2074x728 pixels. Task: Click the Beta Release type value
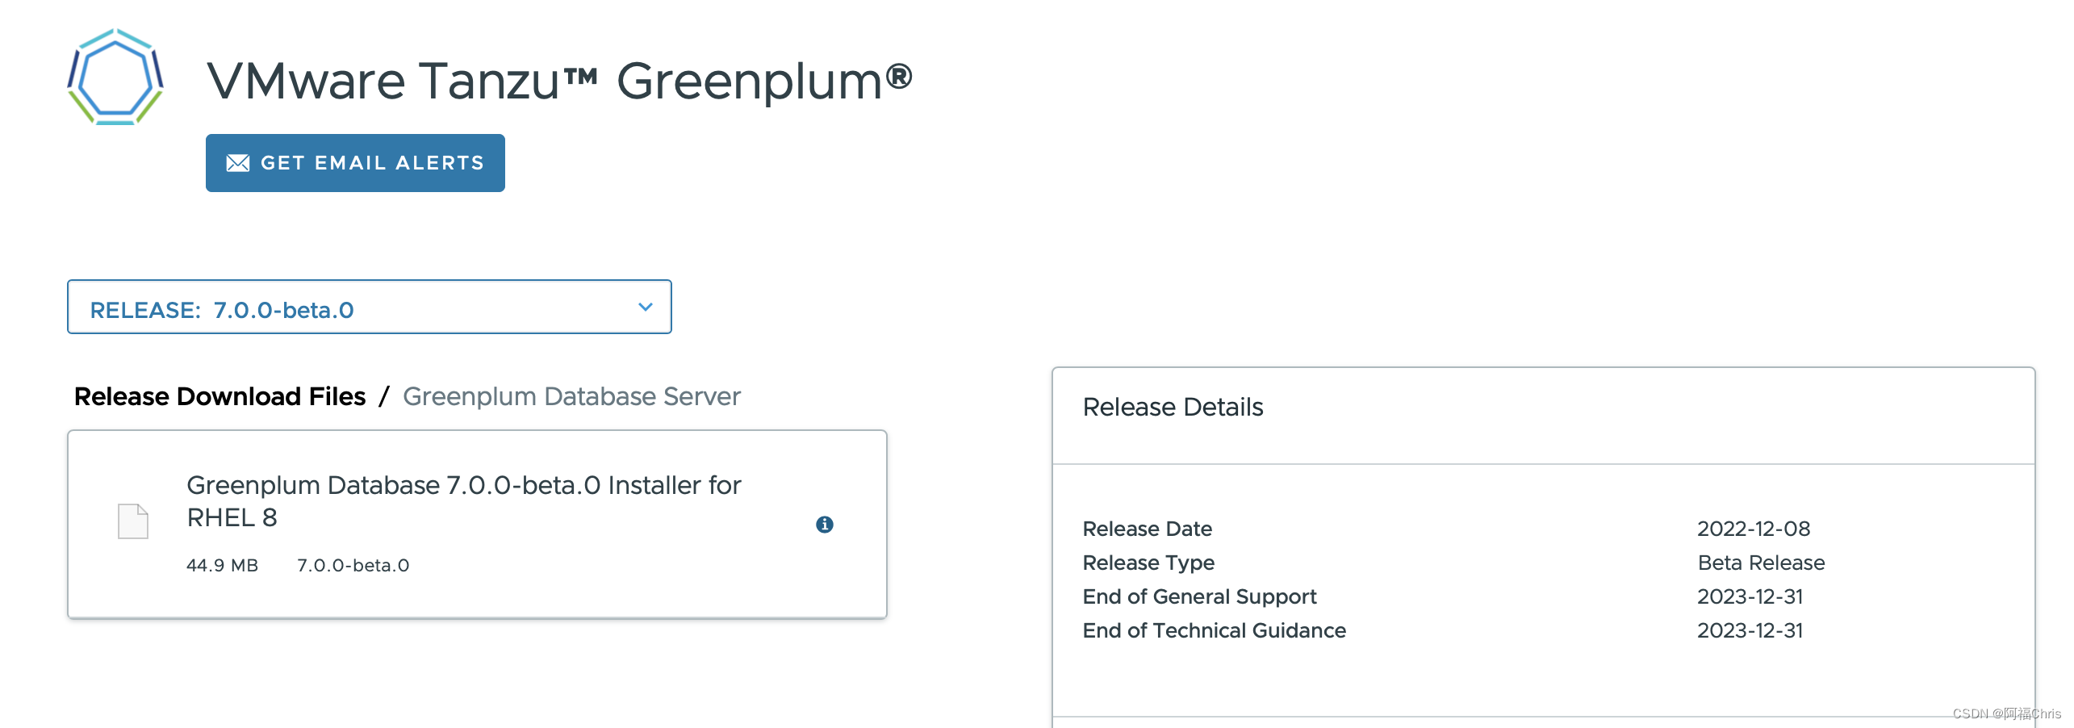click(1762, 563)
